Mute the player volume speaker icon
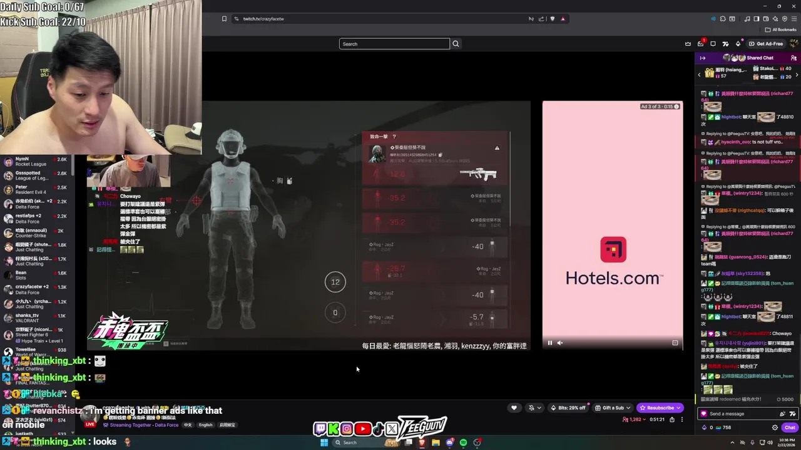The image size is (801, 450). (x=560, y=342)
